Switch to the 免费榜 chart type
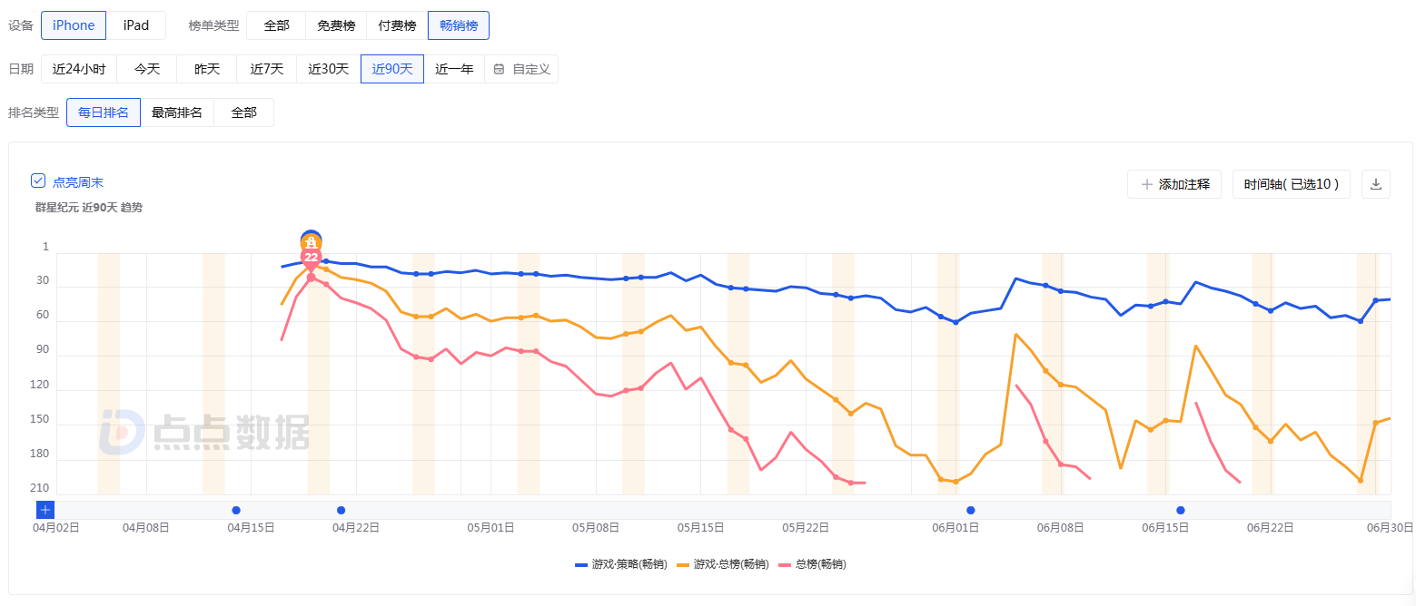The image size is (1416, 606). 335,25
